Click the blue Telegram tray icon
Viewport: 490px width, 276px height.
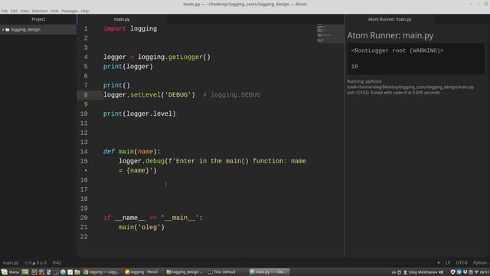tap(459, 272)
